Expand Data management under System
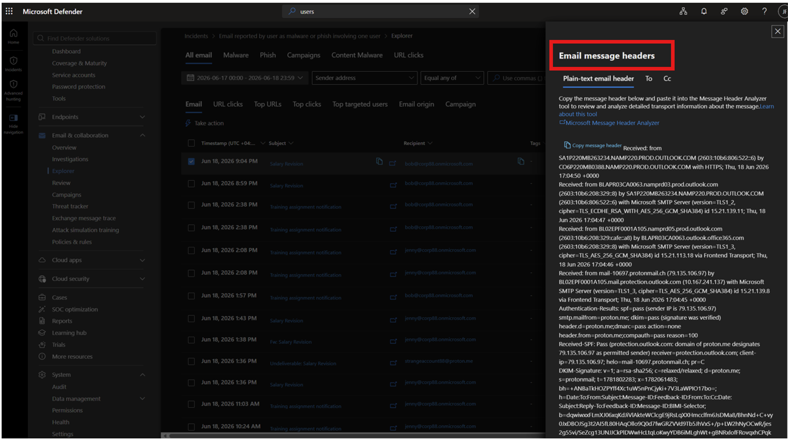This screenshot has width=788, height=440. coord(142,399)
